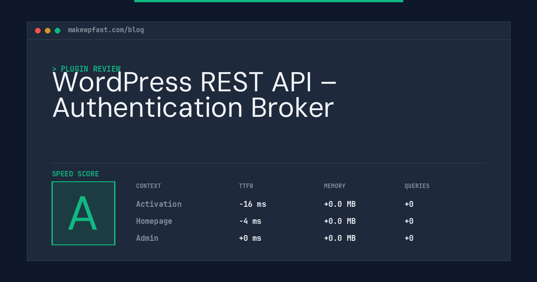Screen dimensions: 537x282
Task: Click the makewpfast.com/blog address text
Action: (x=106, y=30)
